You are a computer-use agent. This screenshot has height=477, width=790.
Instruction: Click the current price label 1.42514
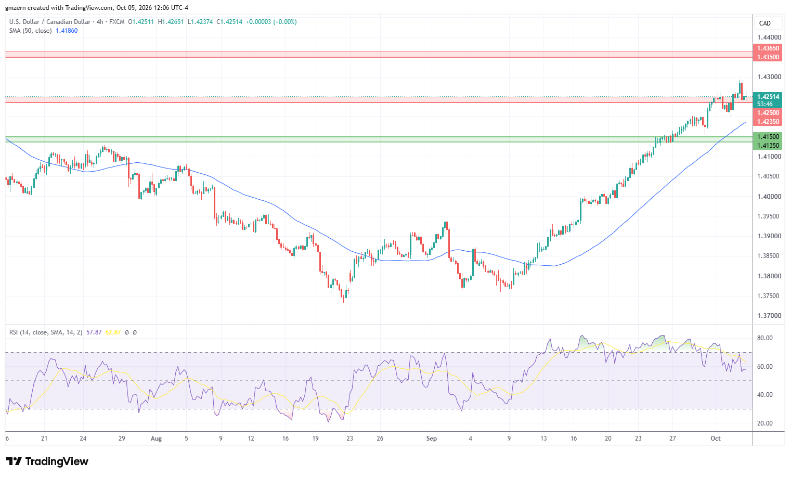click(768, 97)
